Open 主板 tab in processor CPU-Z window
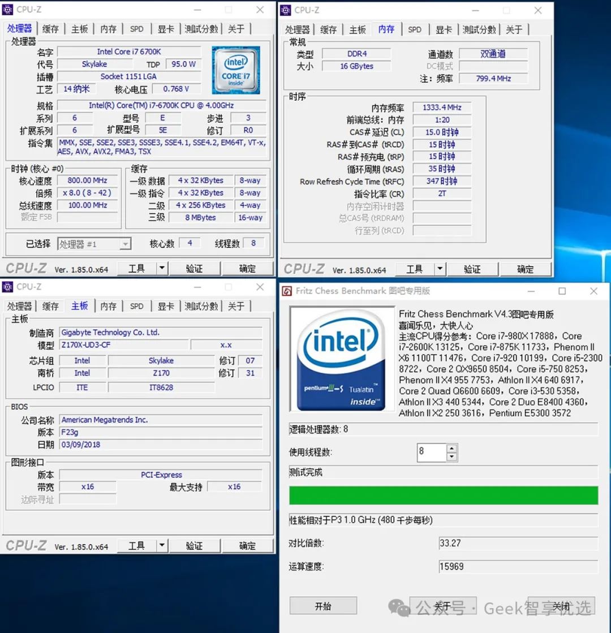 (80, 29)
